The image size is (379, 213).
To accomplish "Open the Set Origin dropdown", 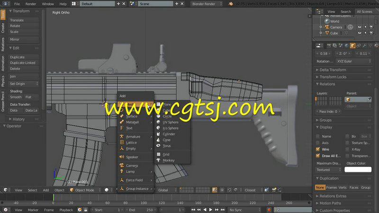I will point(23,84).
